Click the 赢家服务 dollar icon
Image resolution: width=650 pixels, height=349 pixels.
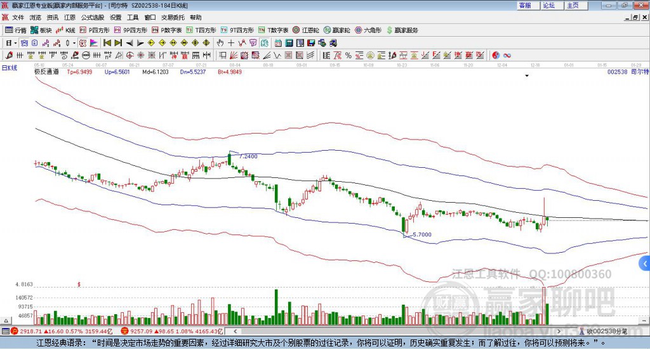tap(389, 30)
